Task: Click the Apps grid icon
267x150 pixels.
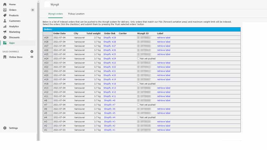Action: pos(5,43)
